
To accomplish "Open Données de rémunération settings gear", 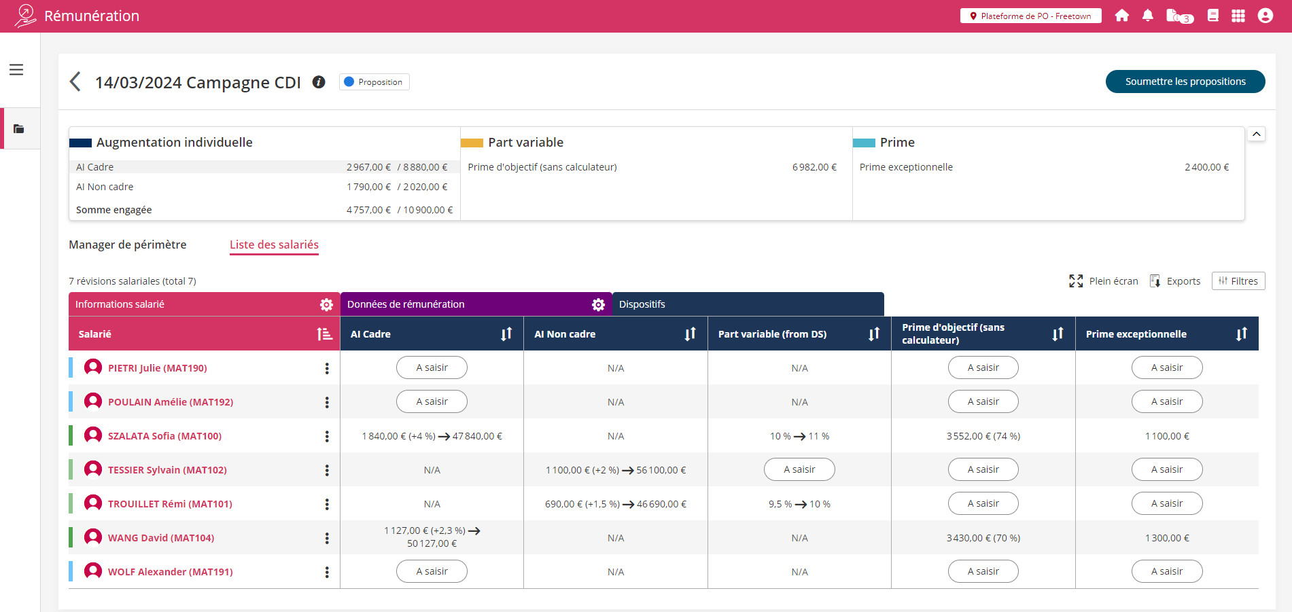I will [x=598, y=305].
